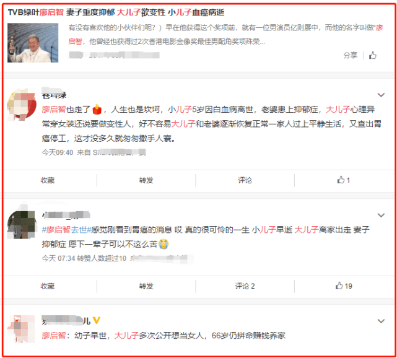This screenshot has width=397, height=358.
Task: Click 分享 on the news article
Action: tap(351, 55)
